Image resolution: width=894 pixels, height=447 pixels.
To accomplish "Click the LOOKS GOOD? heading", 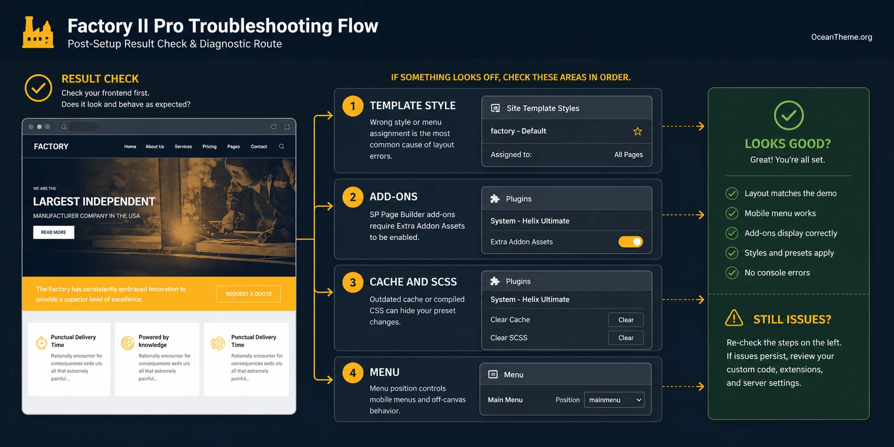I will click(788, 144).
